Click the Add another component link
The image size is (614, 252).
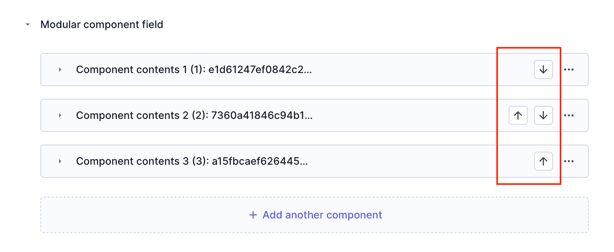322,215
